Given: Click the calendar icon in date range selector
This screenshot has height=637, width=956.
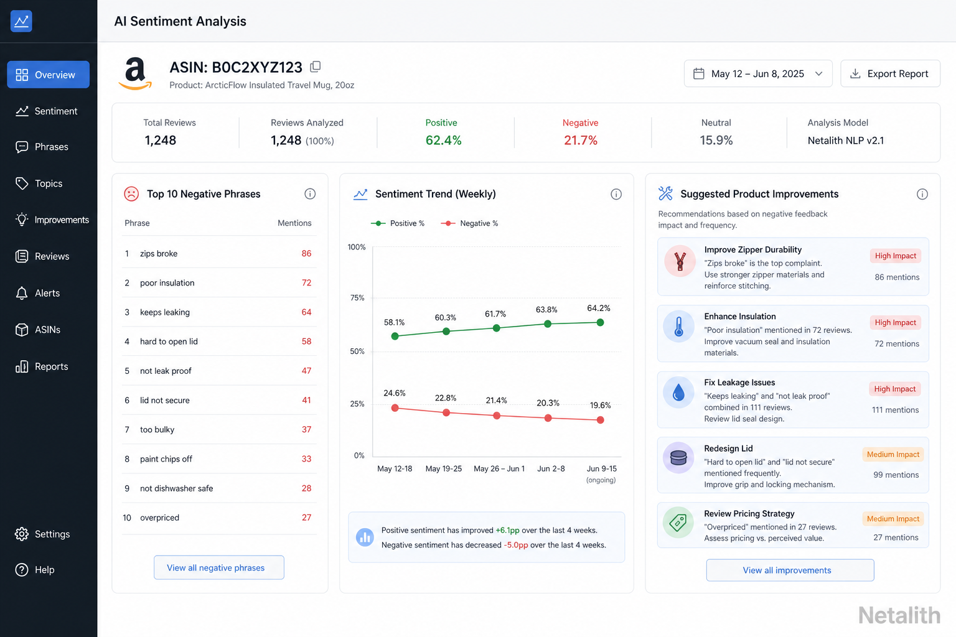Looking at the screenshot, I should click(699, 73).
